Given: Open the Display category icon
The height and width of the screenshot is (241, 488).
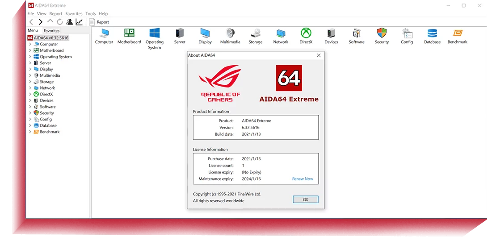Looking at the screenshot, I should (205, 33).
